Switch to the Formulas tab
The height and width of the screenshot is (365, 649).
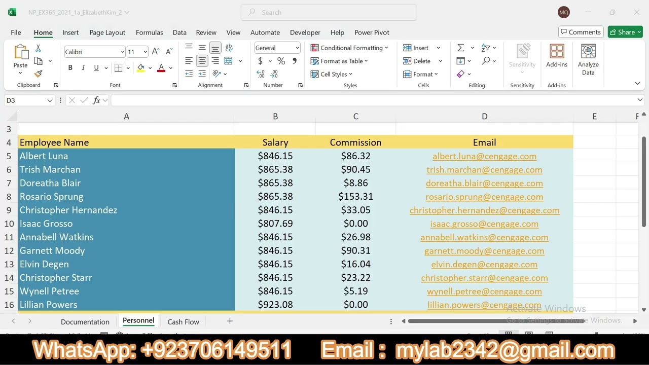149,32
